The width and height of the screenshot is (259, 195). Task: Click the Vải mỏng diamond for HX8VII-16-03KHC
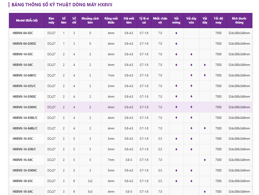point(176,170)
